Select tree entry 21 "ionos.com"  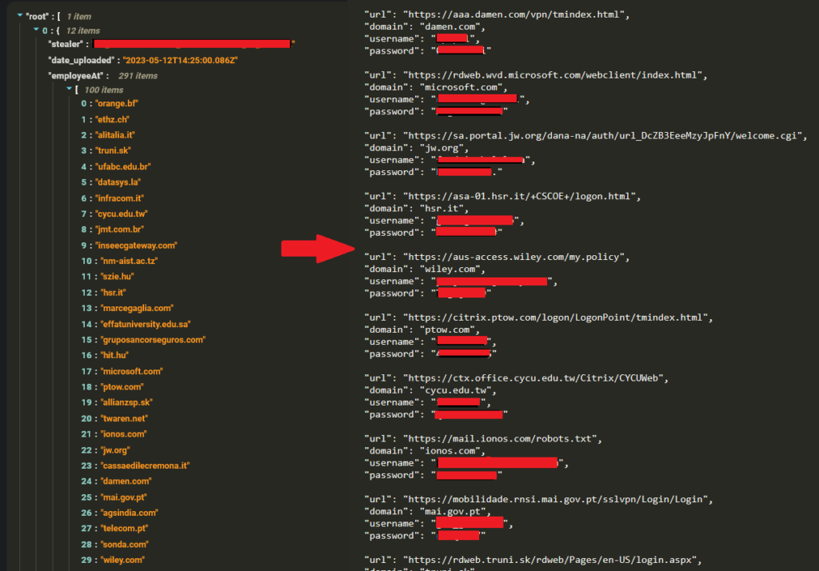click(114, 434)
